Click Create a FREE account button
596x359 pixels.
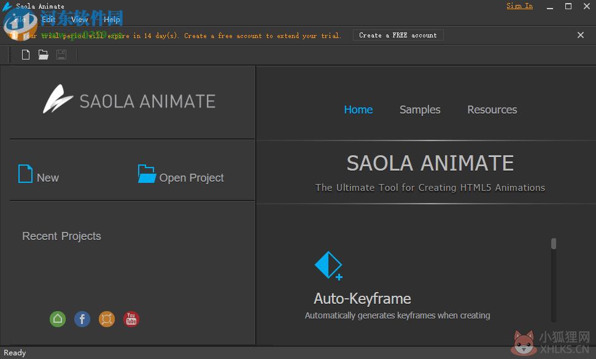click(x=398, y=36)
